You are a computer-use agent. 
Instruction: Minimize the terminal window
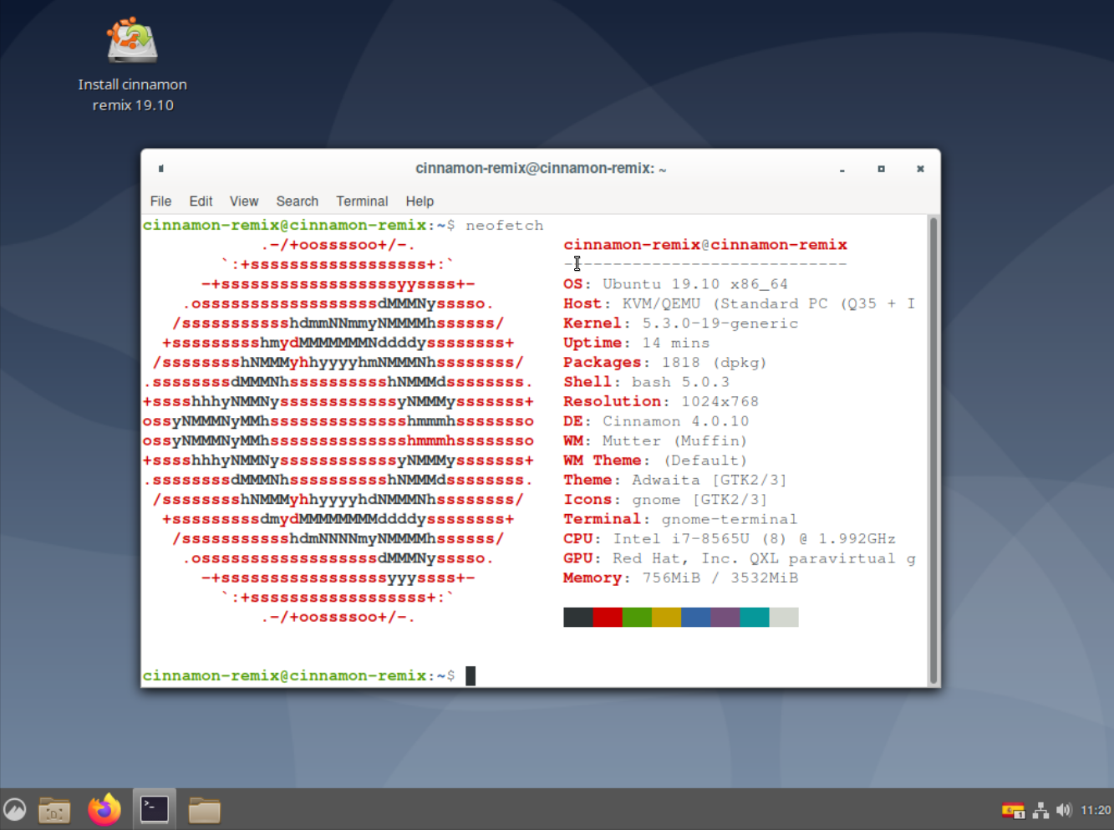pos(842,169)
